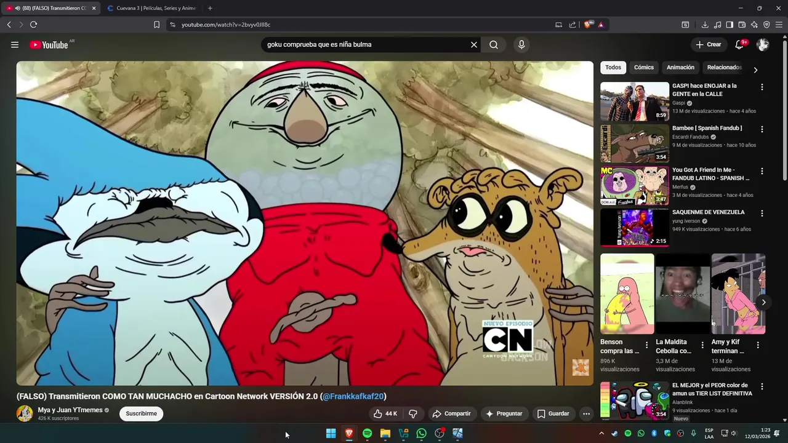Open Bambee Spanish Fandub thumbnail

635,143
